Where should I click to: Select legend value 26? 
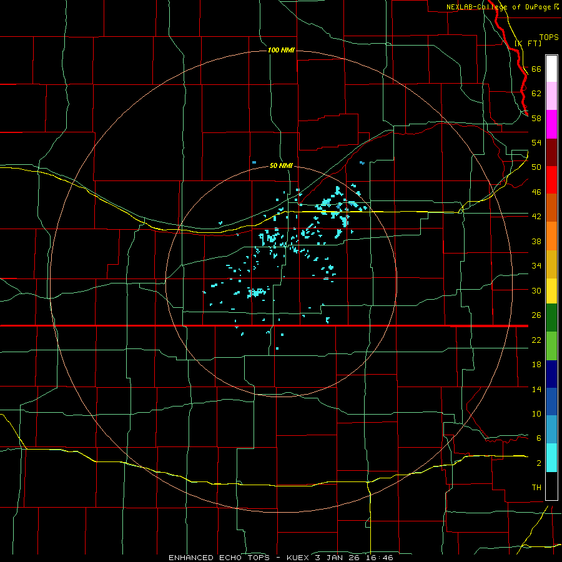(x=536, y=315)
